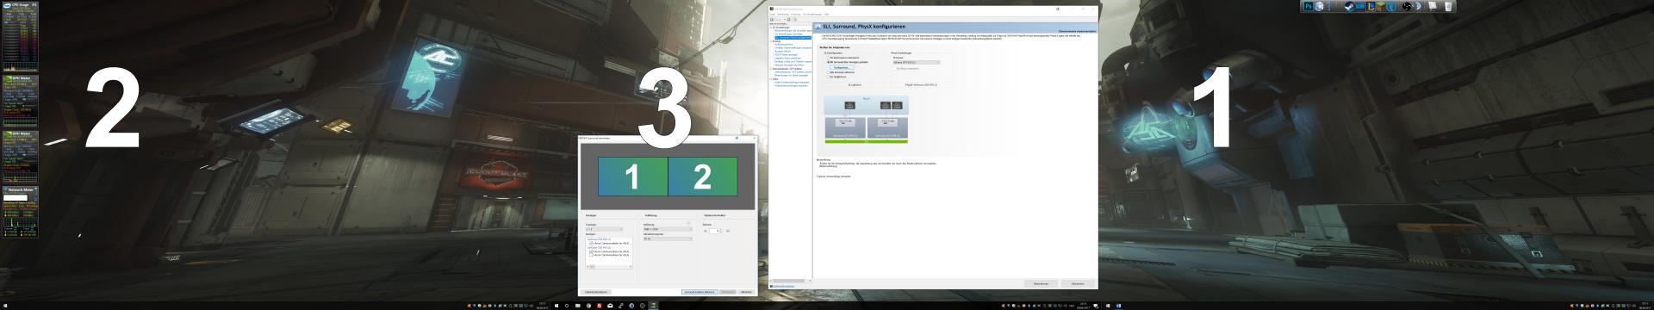
Task: Click display 2 in Surround layout preview
Action: [x=703, y=176]
